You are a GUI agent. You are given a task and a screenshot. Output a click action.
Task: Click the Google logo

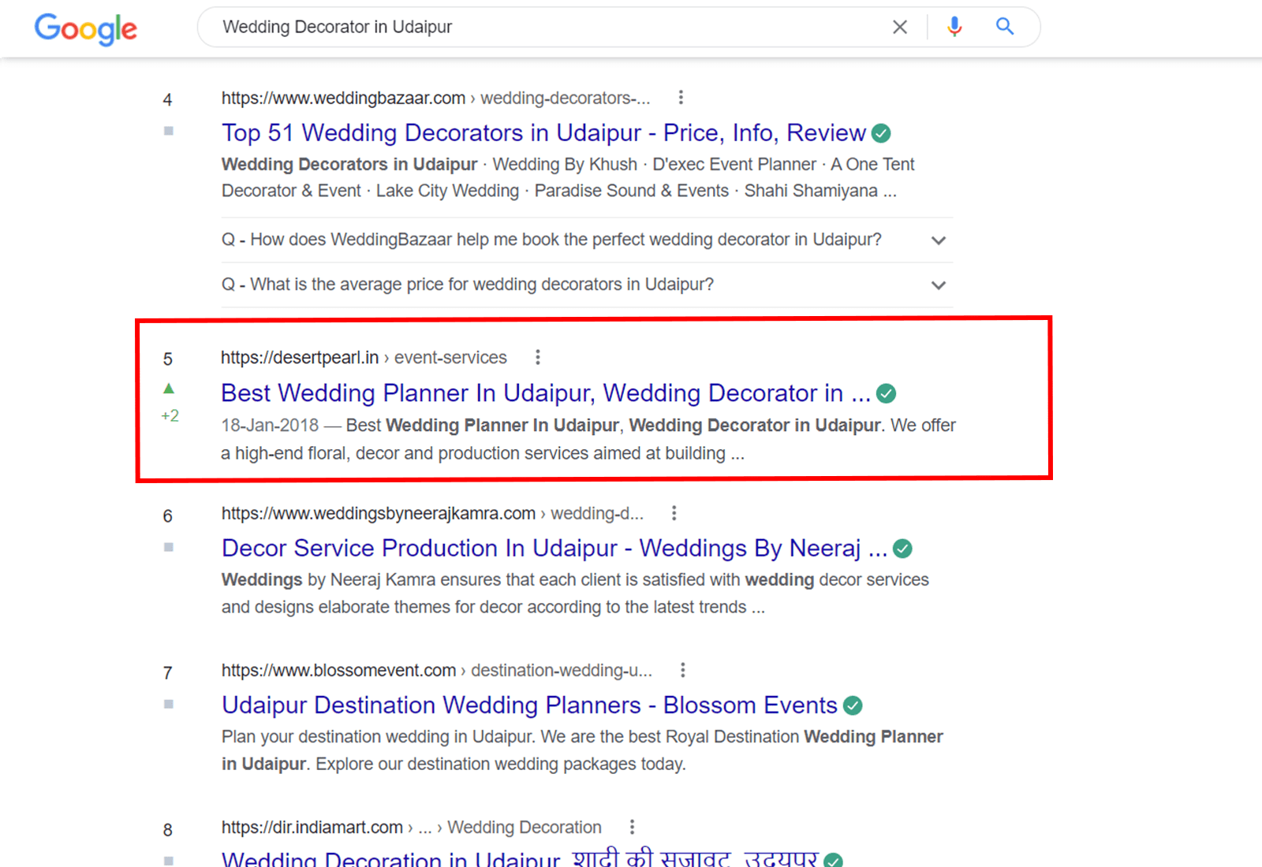click(85, 28)
